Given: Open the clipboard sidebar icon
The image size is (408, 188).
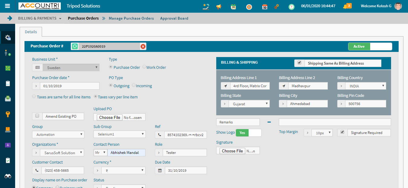Looking at the screenshot, I should coord(8,83).
